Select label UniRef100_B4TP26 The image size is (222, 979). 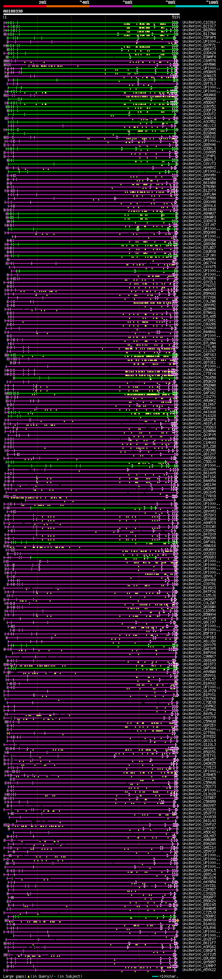[x=199, y=592]
